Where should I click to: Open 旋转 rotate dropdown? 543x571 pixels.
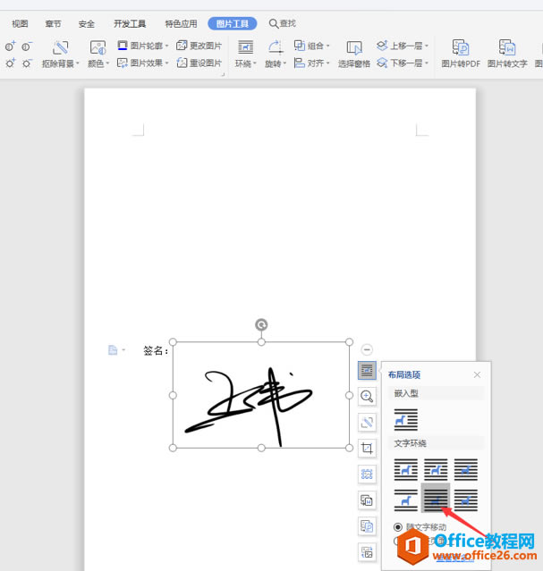[275, 55]
